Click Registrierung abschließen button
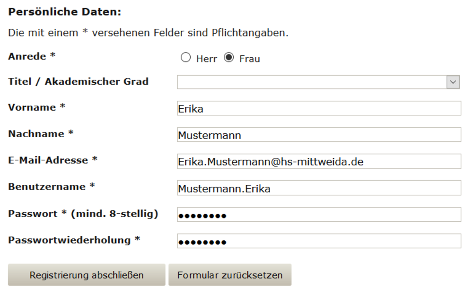The width and height of the screenshot is (473, 295). (x=87, y=275)
